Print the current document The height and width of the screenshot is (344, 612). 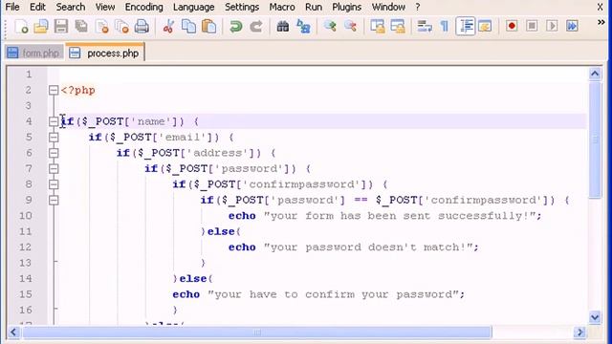click(142, 27)
